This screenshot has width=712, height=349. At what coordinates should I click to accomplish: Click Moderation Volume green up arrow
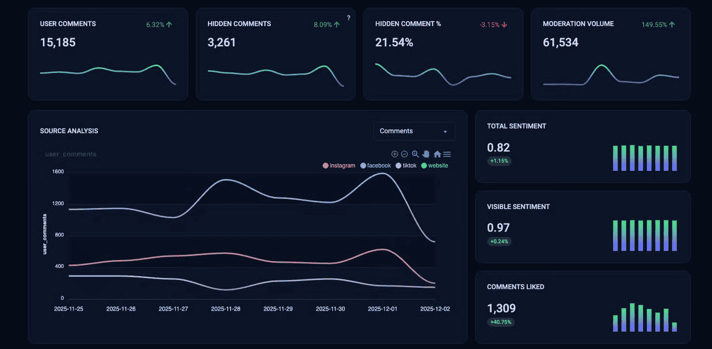tap(672, 24)
